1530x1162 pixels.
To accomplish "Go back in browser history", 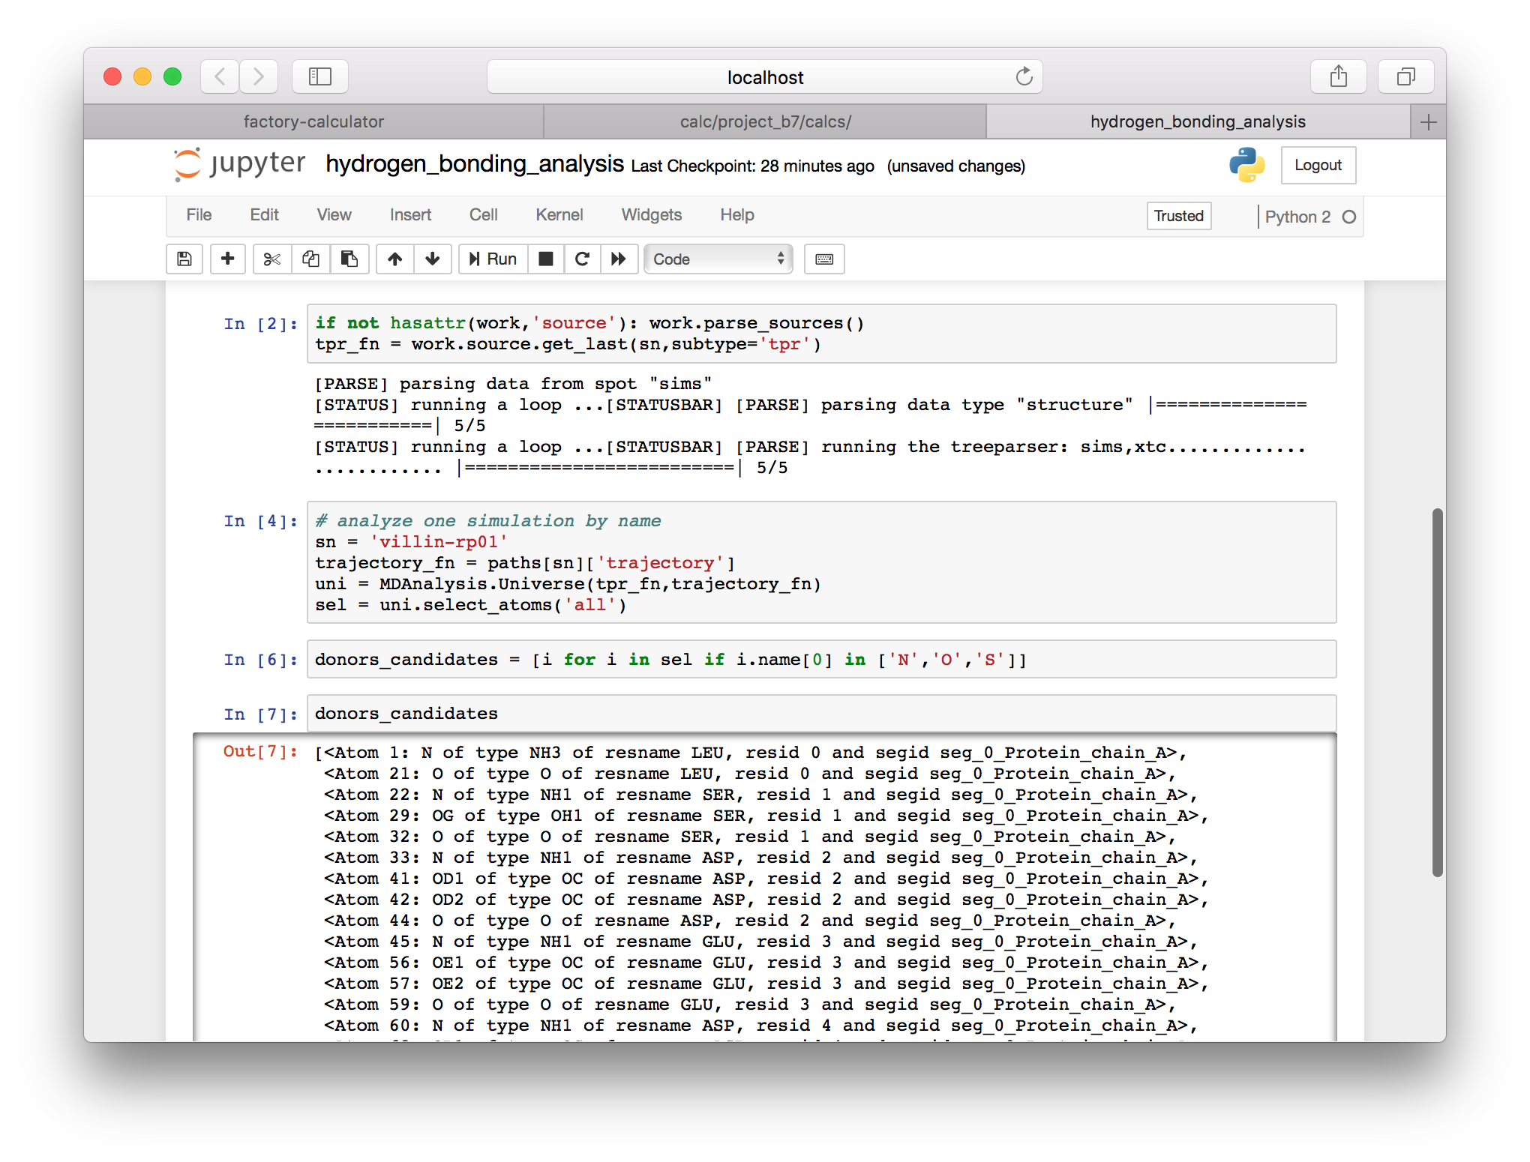I will (x=220, y=76).
